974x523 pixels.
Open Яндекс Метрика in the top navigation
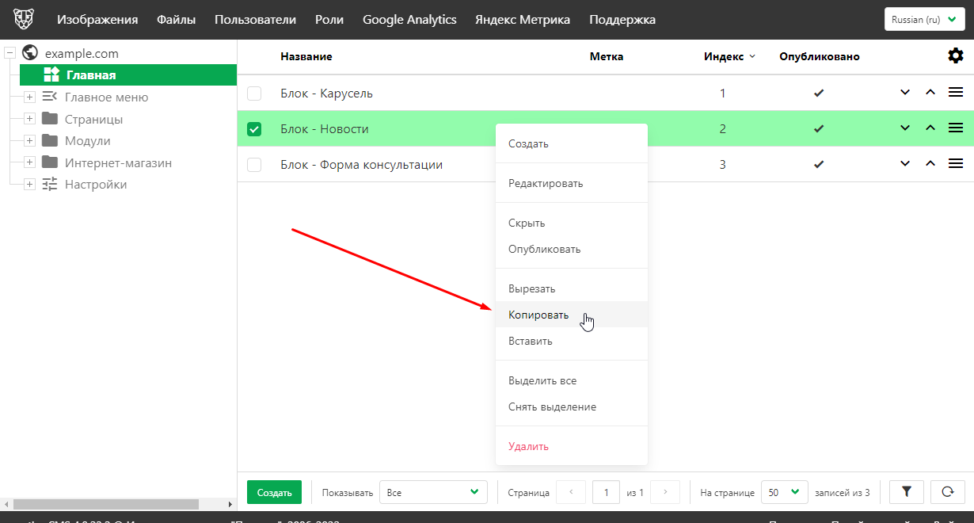click(523, 20)
